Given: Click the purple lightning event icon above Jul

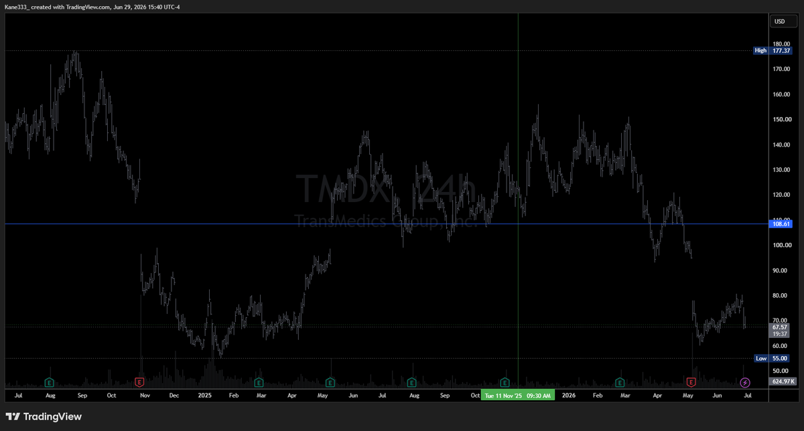Looking at the screenshot, I should coord(745,382).
